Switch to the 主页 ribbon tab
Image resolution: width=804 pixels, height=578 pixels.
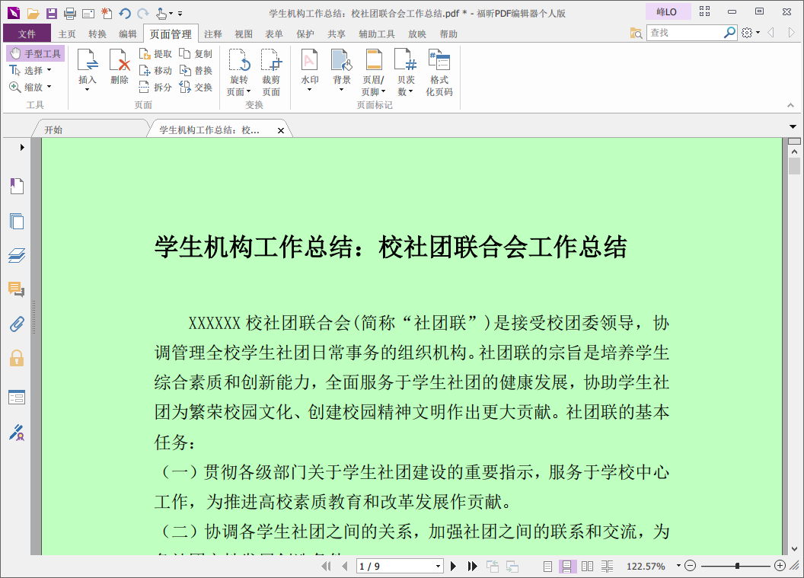(x=67, y=34)
